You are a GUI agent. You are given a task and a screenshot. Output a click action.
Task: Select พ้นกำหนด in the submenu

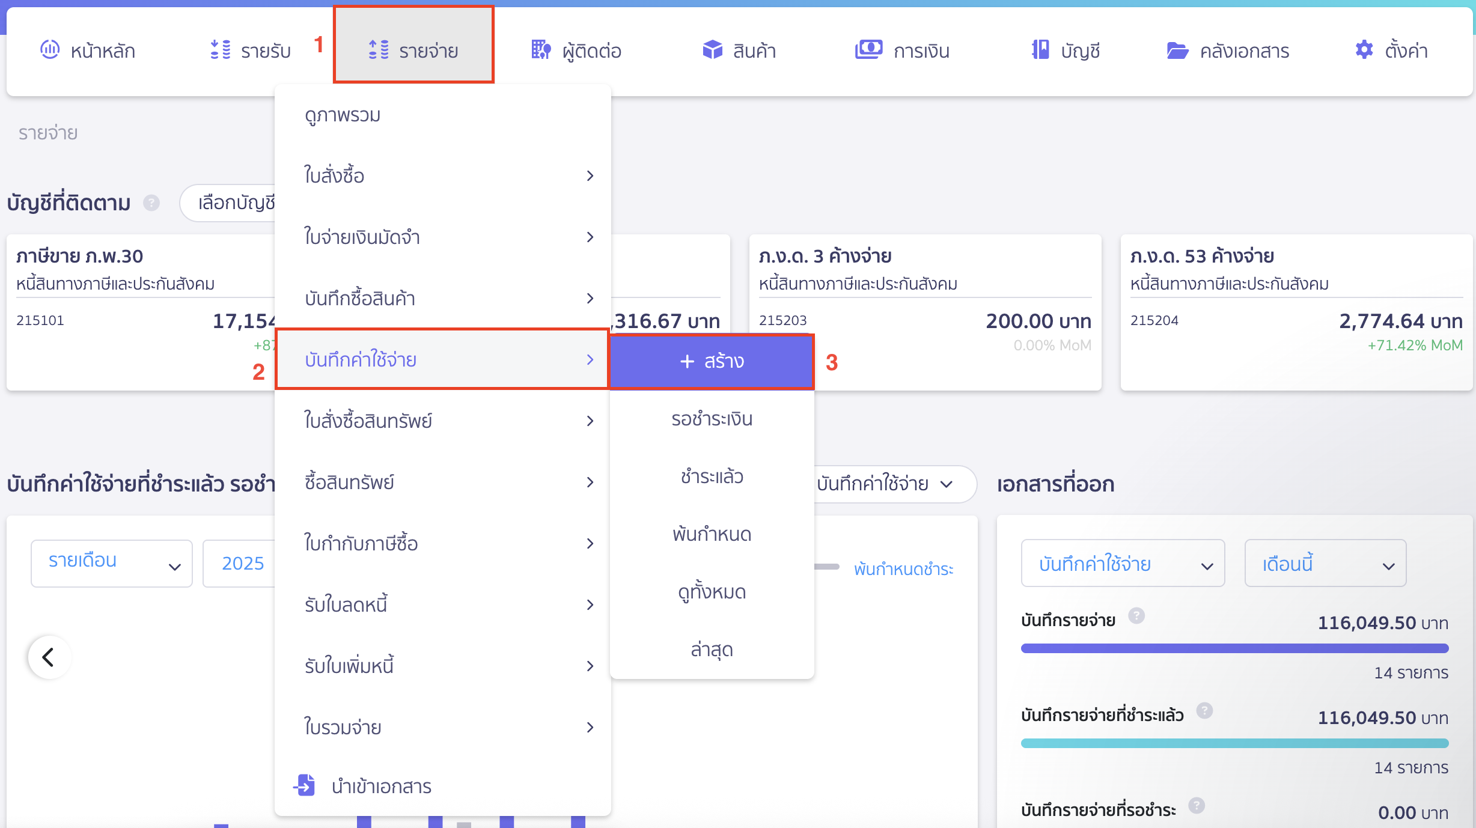[x=712, y=534]
